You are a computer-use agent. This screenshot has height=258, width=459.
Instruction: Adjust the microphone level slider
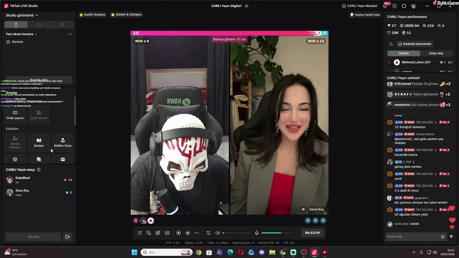[x=276, y=233]
